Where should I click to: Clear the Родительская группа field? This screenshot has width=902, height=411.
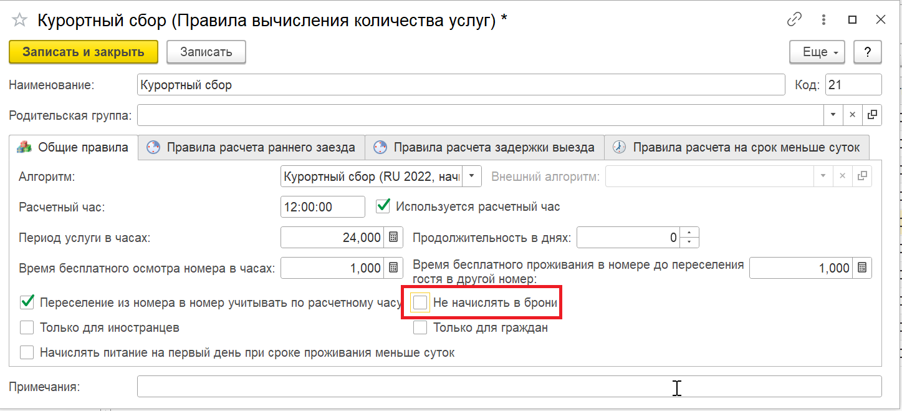tap(852, 115)
